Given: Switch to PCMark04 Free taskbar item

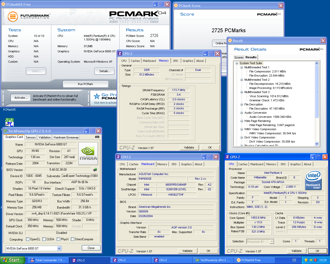Looking at the screenshot, I should coord(255,260).
